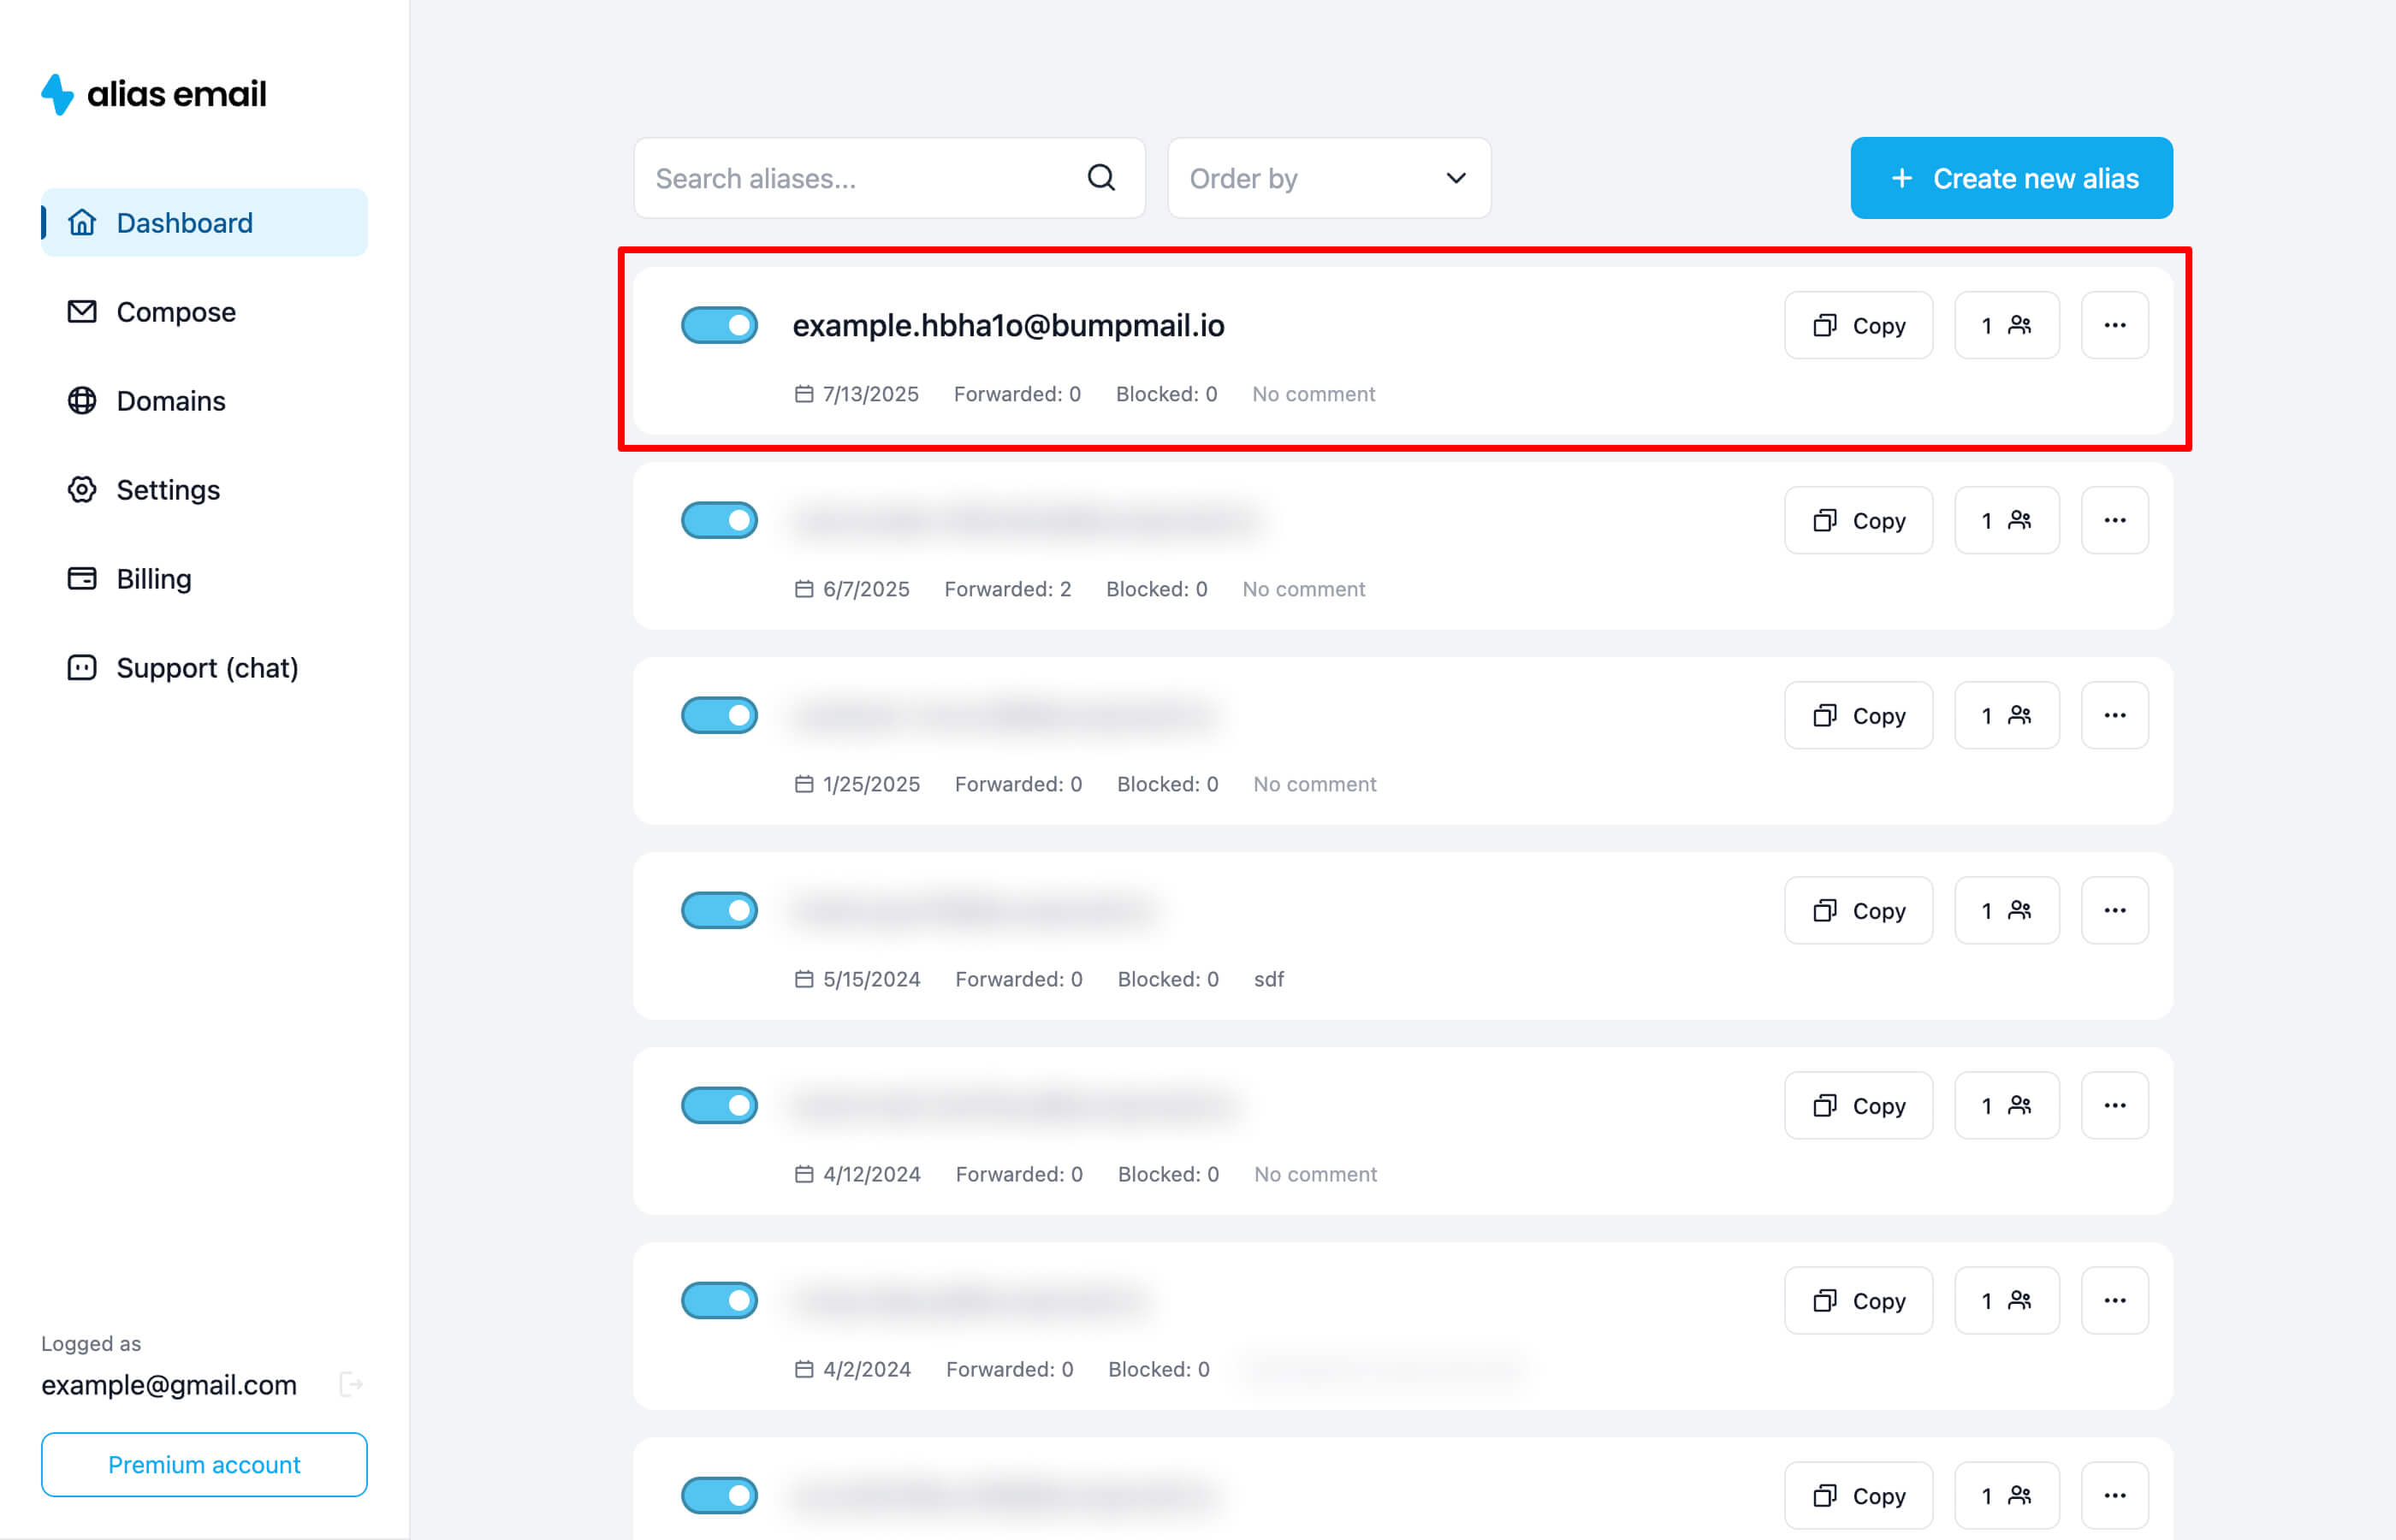This screenshot has width=2396, height=1540.
Task: Open recipients of example.hbha1o@bumpmail.io alias
Action: pos(2006,325)
